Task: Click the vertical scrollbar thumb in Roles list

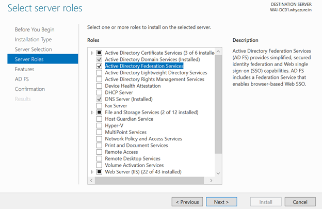Action: coord(218,104)
